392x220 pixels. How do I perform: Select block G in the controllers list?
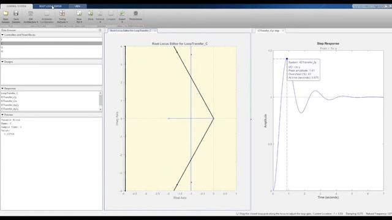[x=51, y=48]
